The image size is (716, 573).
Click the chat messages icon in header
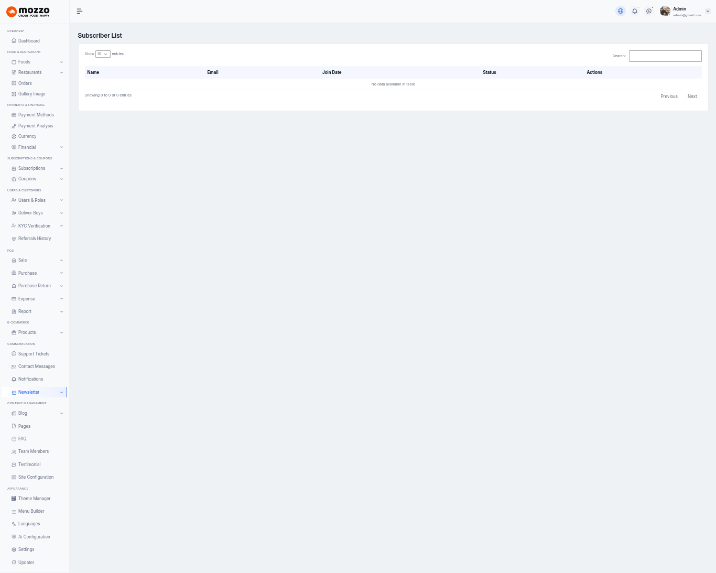pos(649,11)
